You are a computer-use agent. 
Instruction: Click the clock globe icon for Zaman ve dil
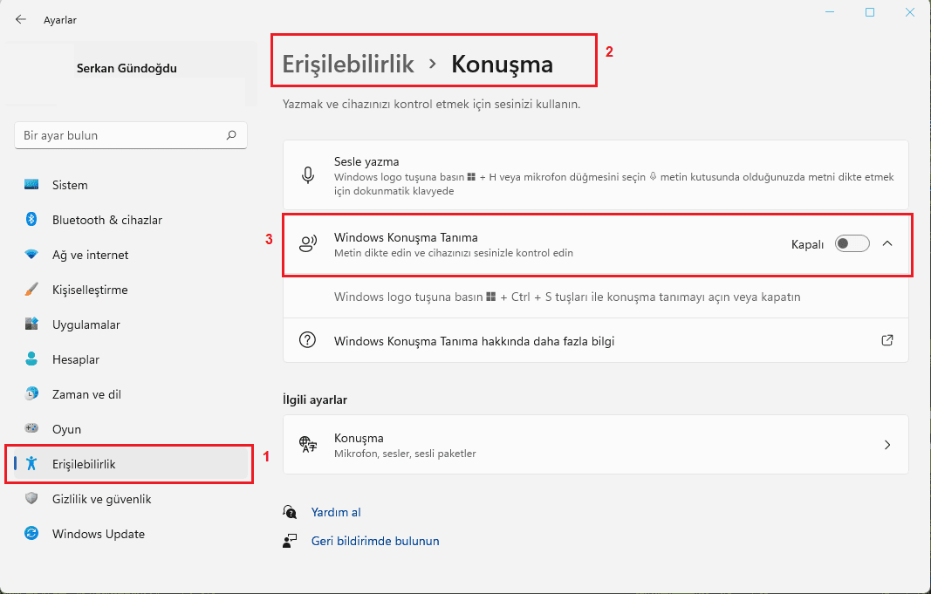(x=31, y=393)
